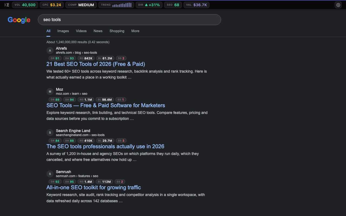Screen dimensions: 346x216
Task: Click the DA 93 badge for Ahrefs
Action: pyautogui.click(x=69, y=58)
